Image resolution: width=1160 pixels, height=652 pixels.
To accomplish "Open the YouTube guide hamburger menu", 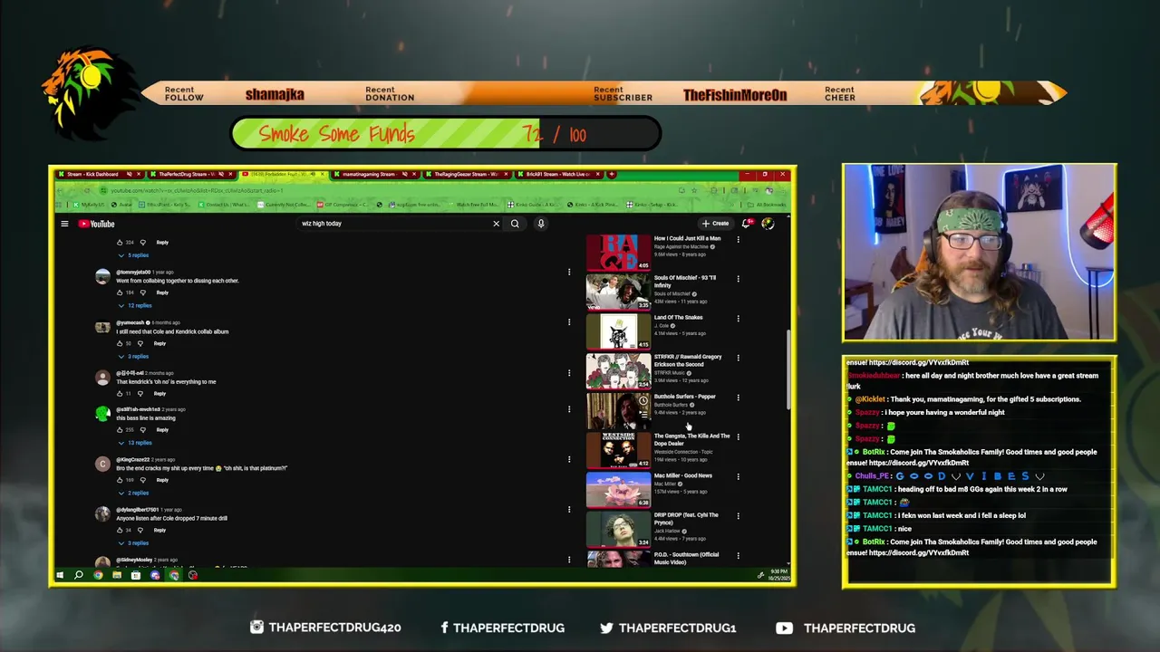I will pos(64,224).
